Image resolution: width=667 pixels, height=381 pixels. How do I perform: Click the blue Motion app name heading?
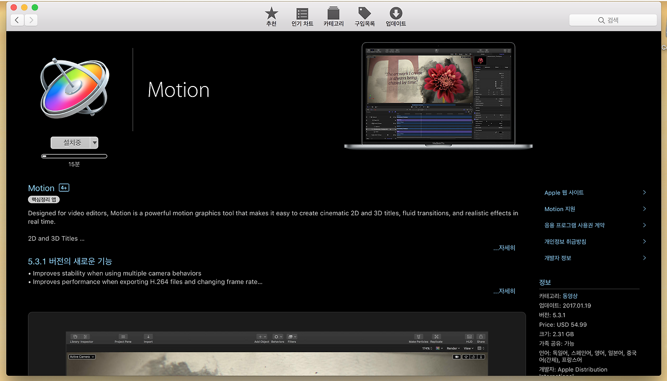[x=41, y=188]
